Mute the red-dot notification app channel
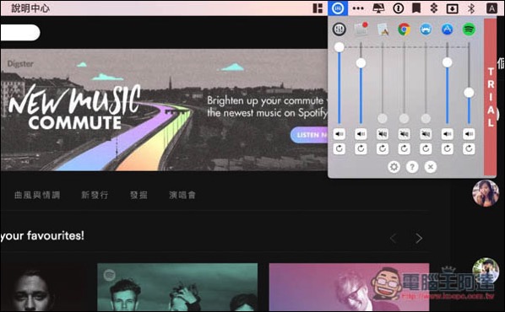 coord(361,134)
